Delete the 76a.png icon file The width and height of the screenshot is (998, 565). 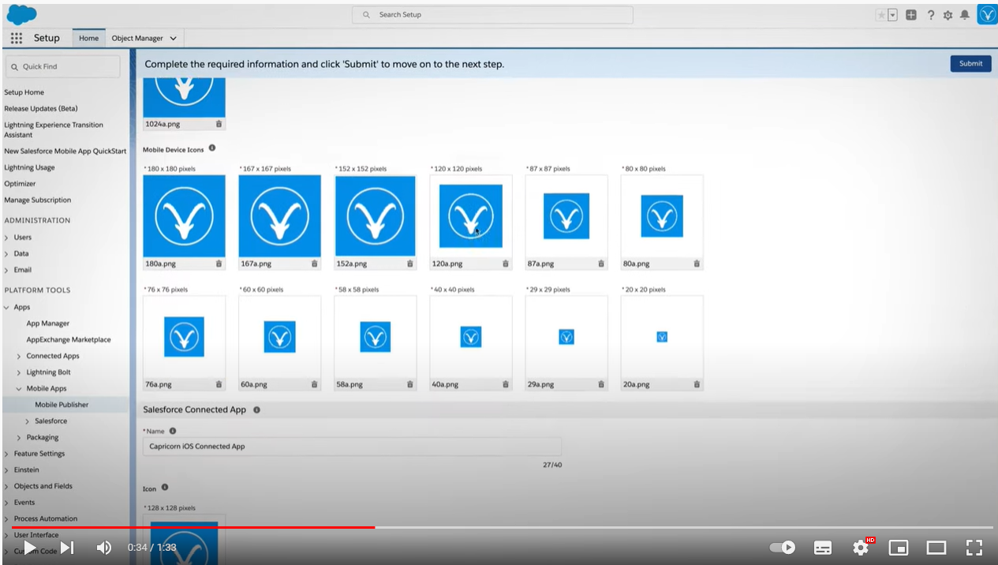tap(219, 384)
